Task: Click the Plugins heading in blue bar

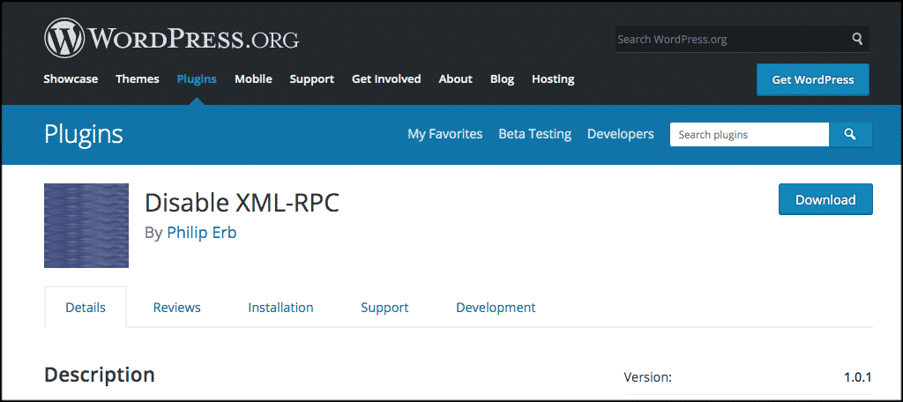Action: click(x=84, y=135)
